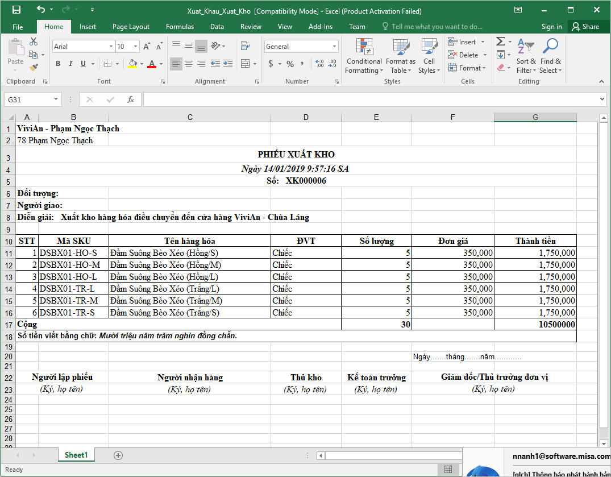Screen dimensions: 611x477
Task: Open Find & Select magnifier
Action: tap(550, 56)
